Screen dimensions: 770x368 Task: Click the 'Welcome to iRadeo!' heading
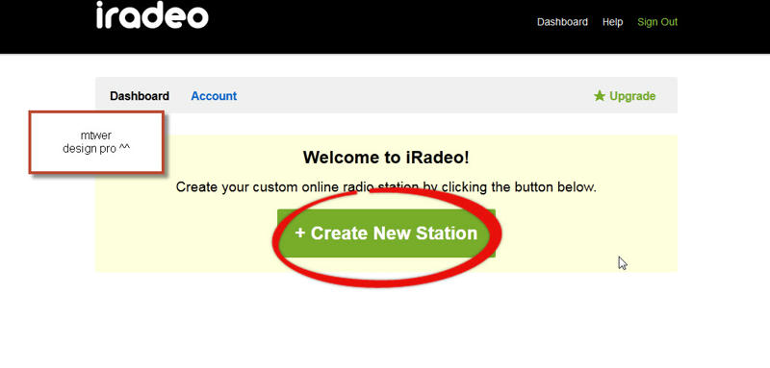point(386,158)
